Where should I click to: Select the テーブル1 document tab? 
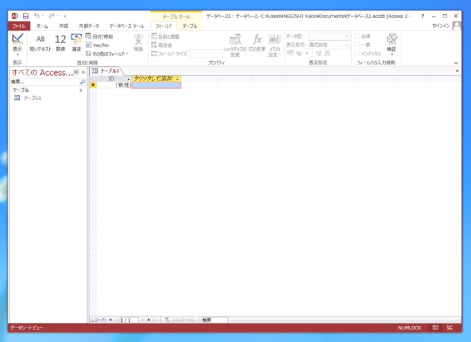(x=106, y=71)
